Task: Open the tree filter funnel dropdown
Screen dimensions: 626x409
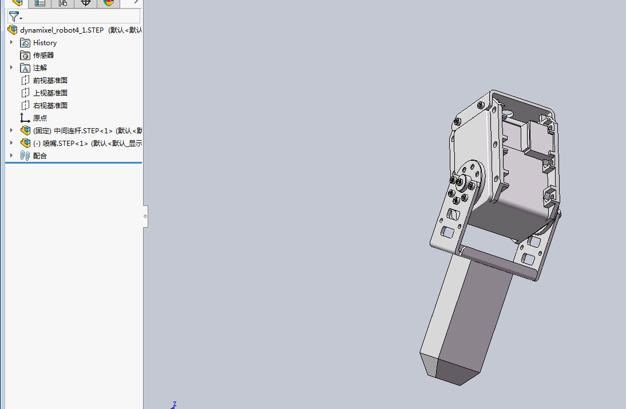Action: 15,17
